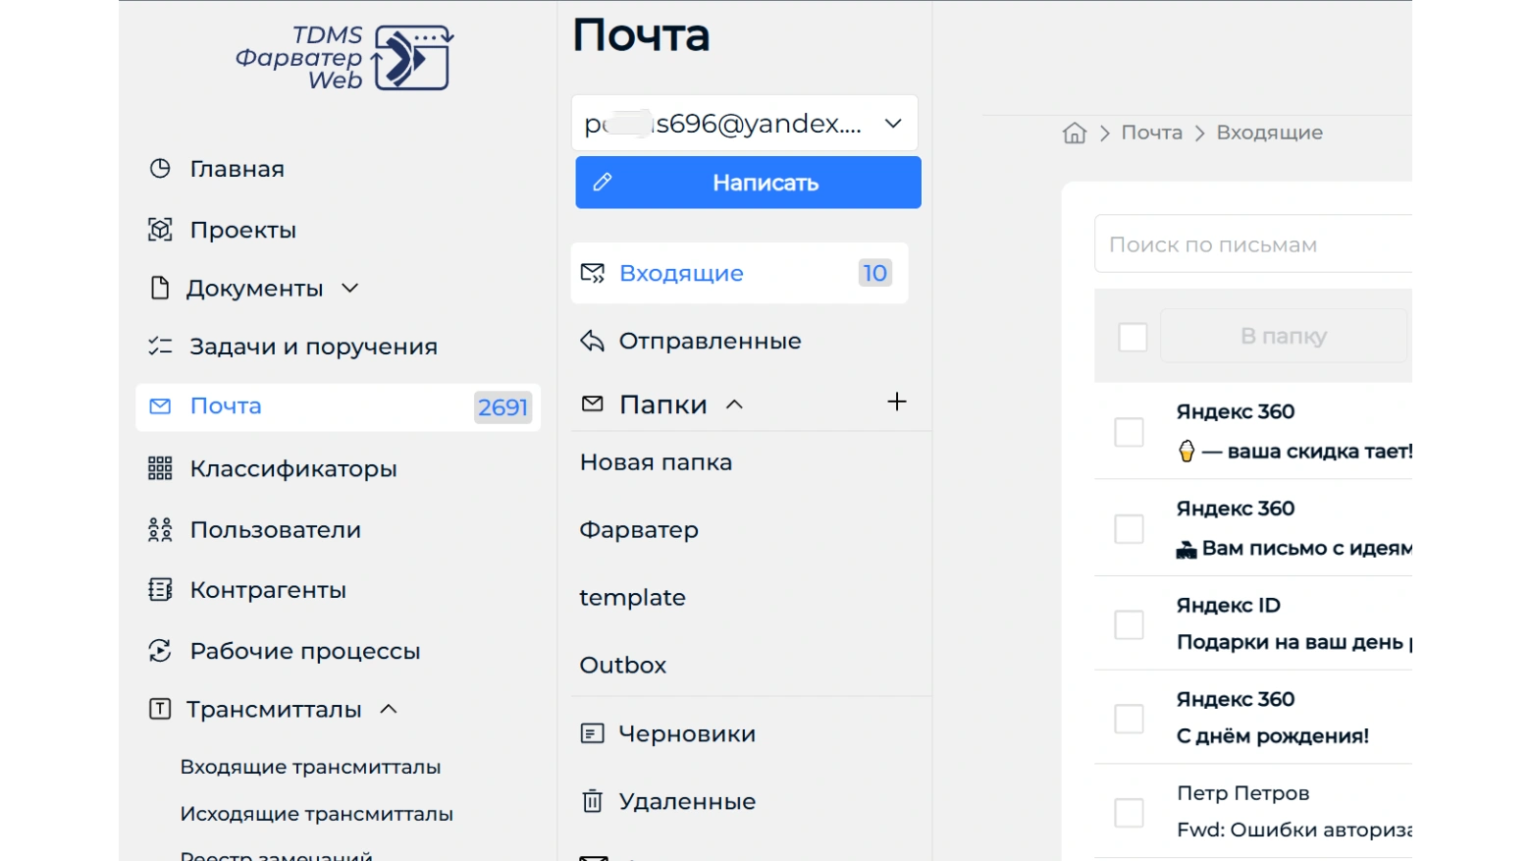Open the mail account dropdown
The height and width of the screenshot is (861, 1531).
pyautogui.click(x=746, y=124)
